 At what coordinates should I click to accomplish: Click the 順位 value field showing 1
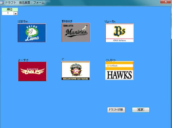pos(8,13)
